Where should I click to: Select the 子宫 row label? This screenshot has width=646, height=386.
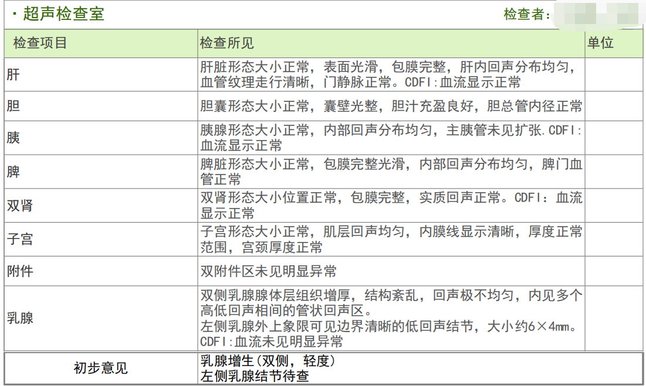(20, 239)
